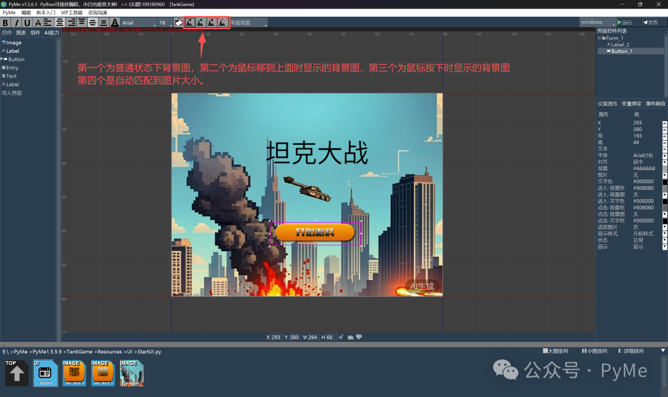Align text to horizontal center
Viewport: 668px width, 397px height.
(60, 23)
